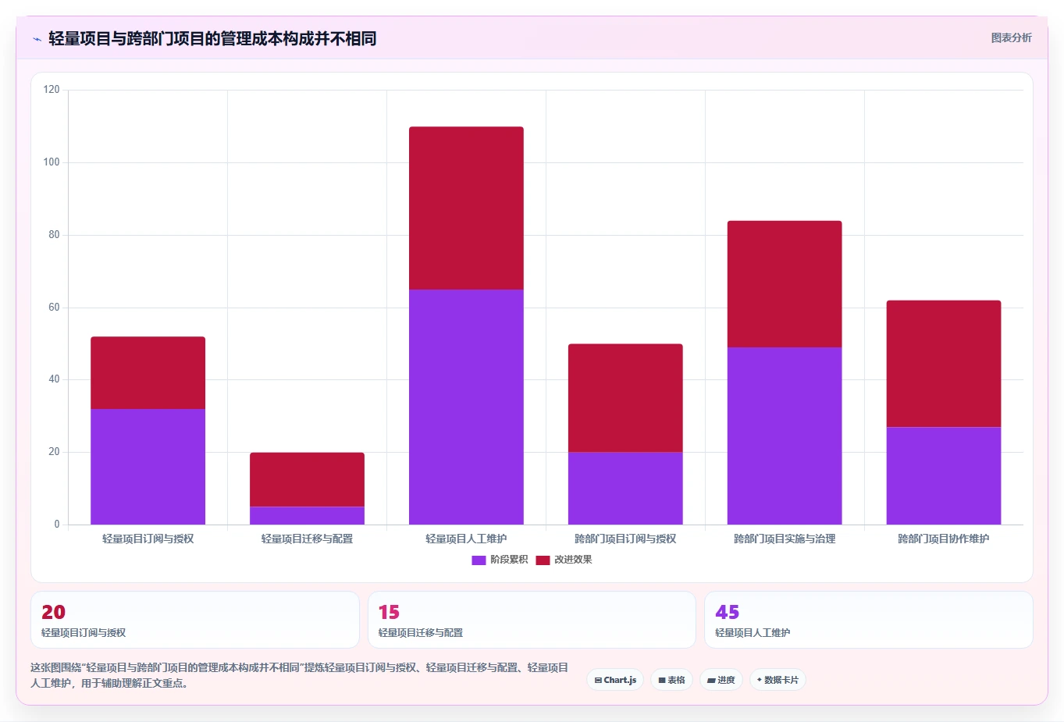Viewport: 1064px width, 722px height.
Task: Click the 图表分析 label in header
Action: 1011,37
